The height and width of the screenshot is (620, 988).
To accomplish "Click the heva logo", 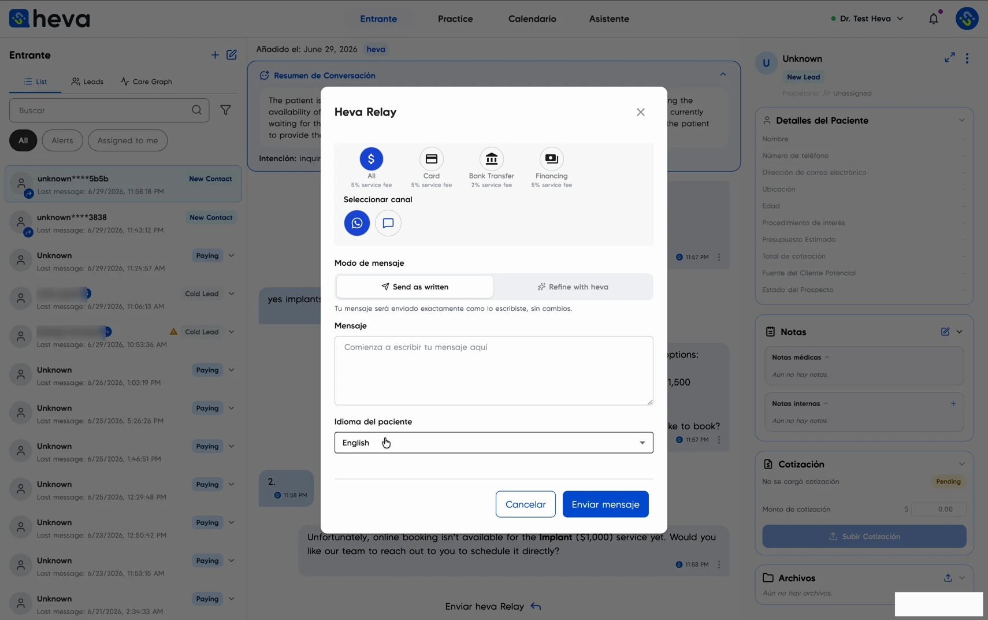I will coord(50,18).
